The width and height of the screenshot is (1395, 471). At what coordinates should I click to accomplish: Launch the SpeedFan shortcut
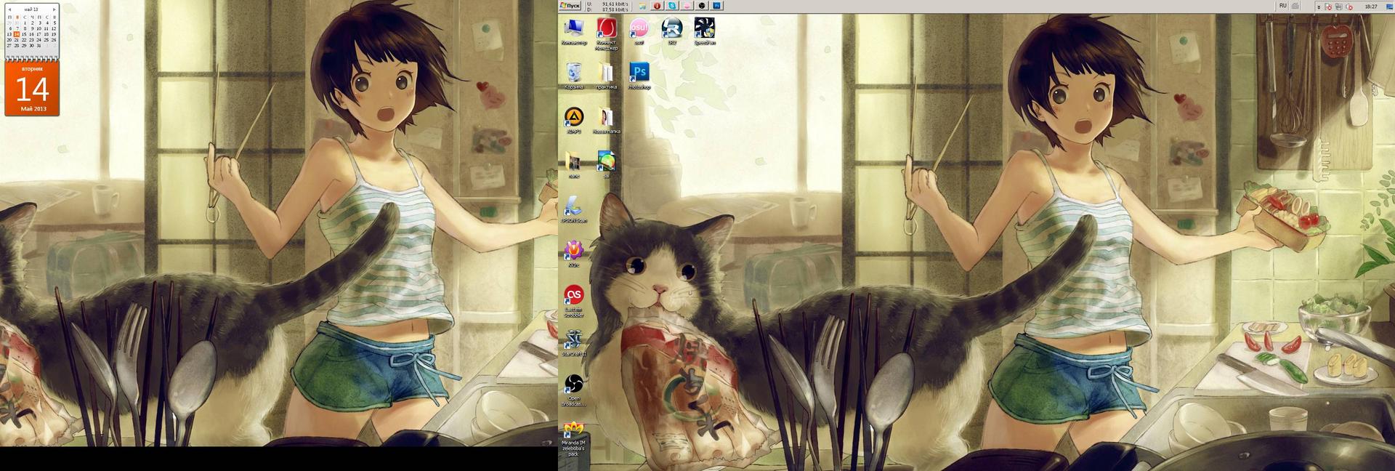click(705, 33)
